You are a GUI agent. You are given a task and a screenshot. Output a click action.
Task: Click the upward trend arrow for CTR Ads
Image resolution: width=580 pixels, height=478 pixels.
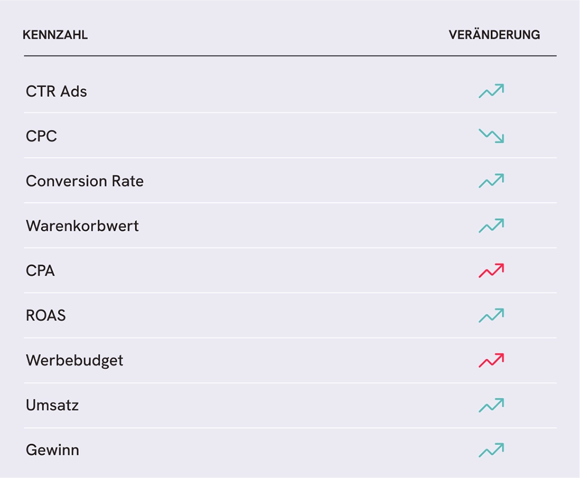(x=491, y=91)
